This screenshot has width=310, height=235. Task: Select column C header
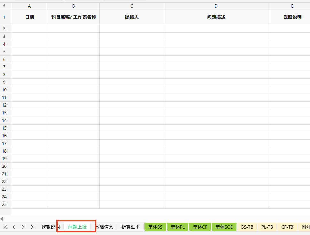coord(132,6)
